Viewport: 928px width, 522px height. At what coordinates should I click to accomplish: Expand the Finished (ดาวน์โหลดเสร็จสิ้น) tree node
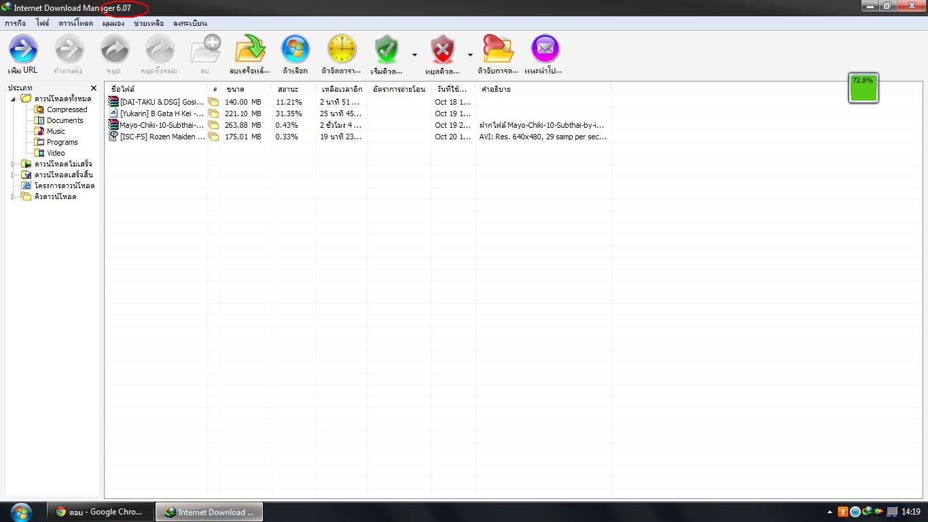(x=13, y=175)
